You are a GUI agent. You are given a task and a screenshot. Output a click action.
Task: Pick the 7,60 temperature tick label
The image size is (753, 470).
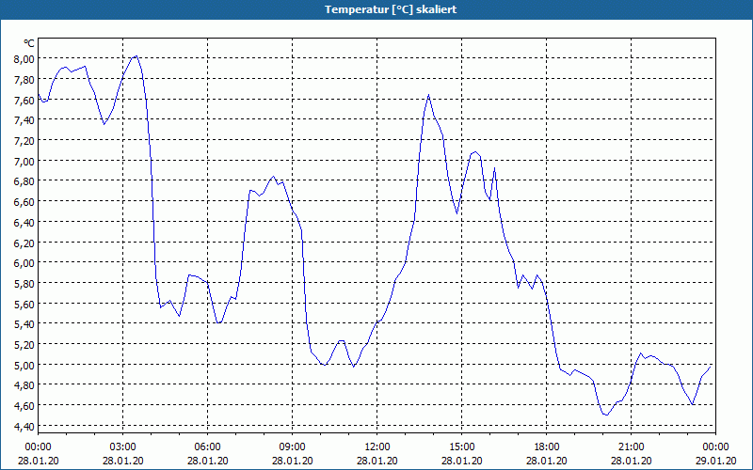tap(24, 100)
